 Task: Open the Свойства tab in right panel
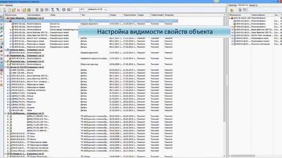[232, 5]
